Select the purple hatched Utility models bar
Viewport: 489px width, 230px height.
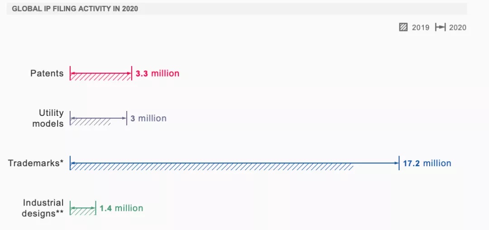(90, 122)
